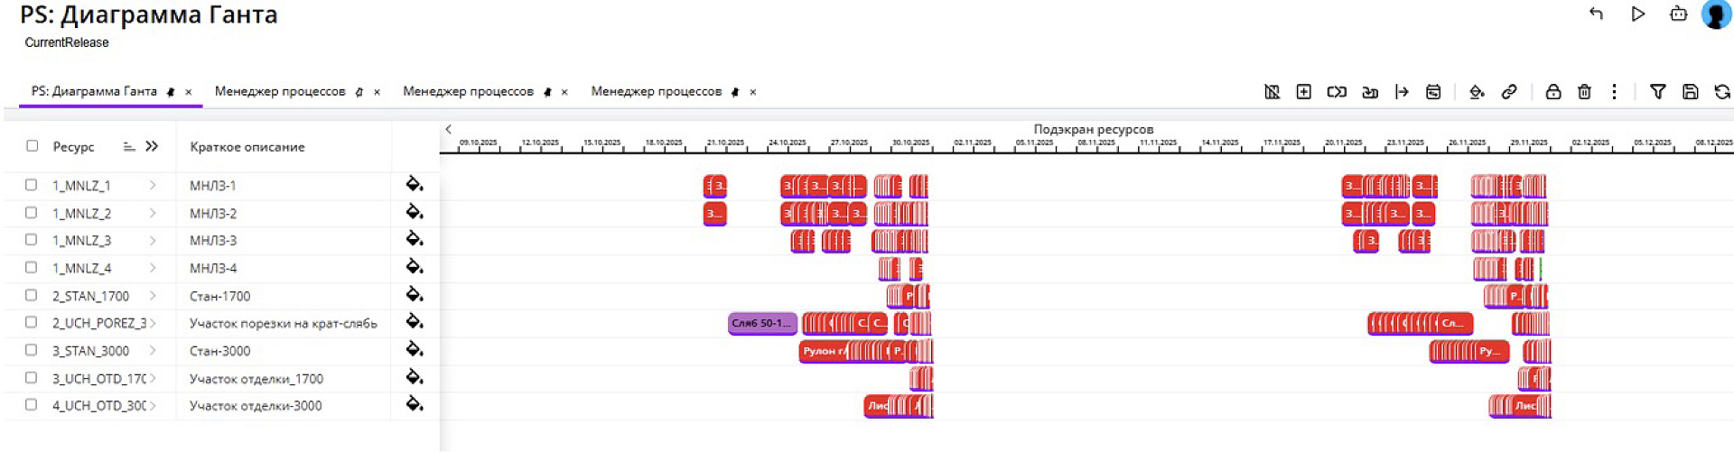Click the trash delete icon
Screen dimensions: 1734x452
coord(1584,92)
